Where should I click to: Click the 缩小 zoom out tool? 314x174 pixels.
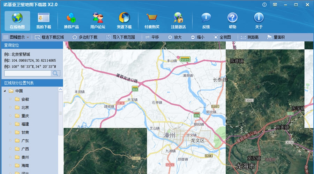coord(197,37)
